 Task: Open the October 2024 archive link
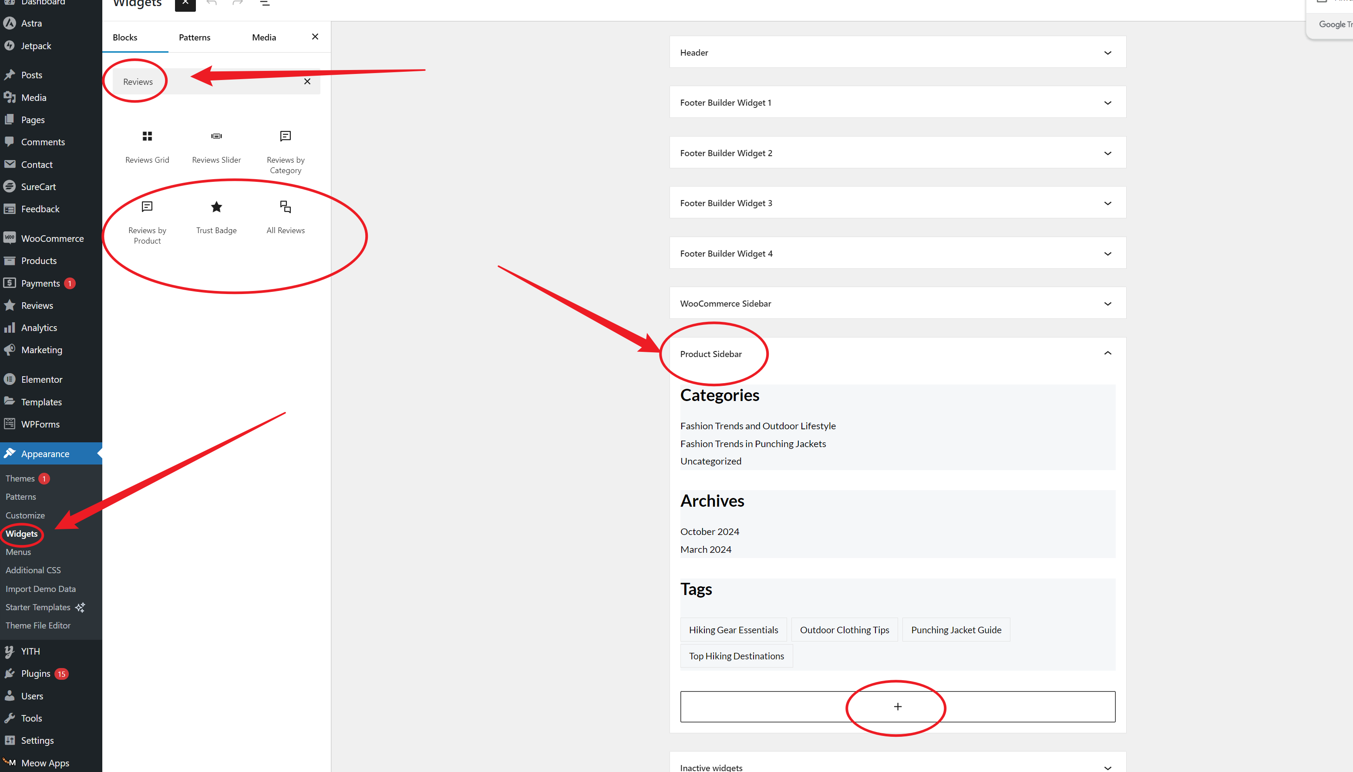(710, 531)
